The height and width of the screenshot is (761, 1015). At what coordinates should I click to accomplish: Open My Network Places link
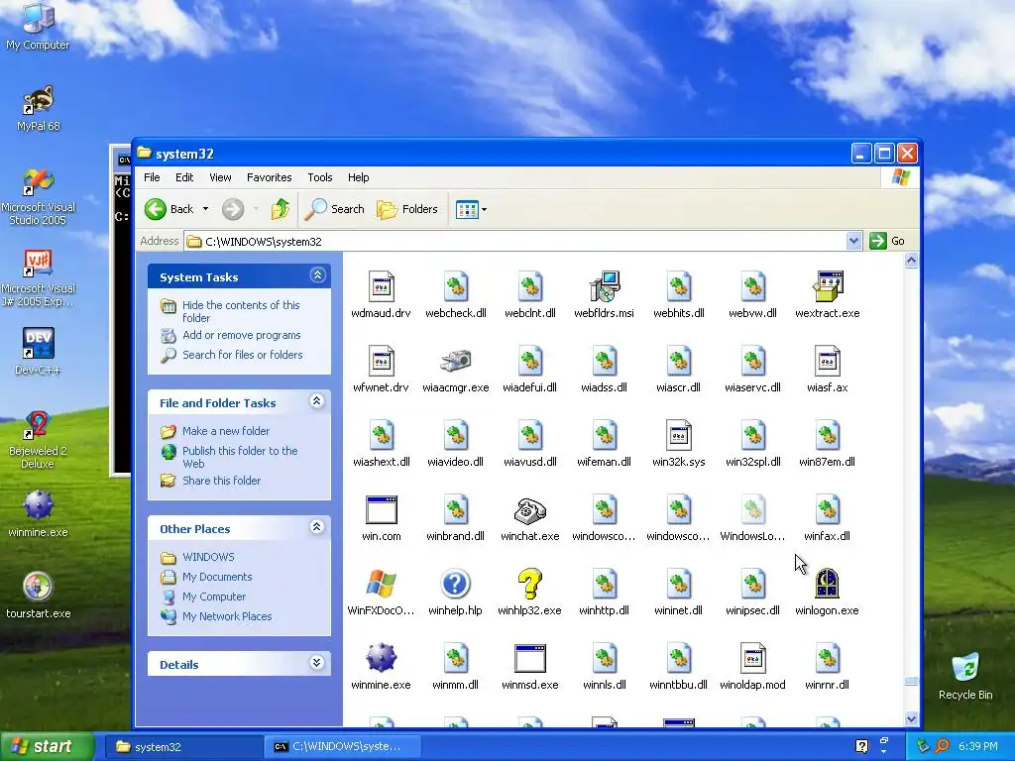point(227,616)
